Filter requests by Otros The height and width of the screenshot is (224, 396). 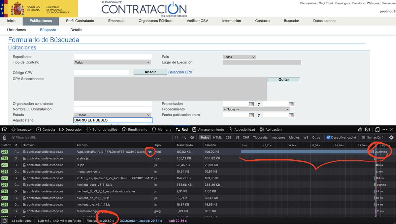(x=316, y=137)
